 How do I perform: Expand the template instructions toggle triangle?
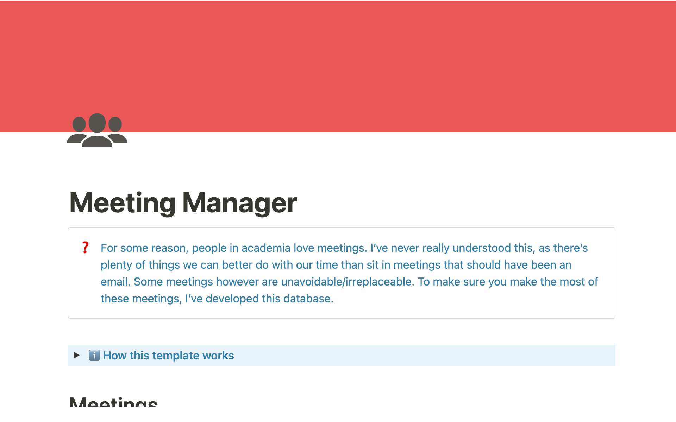pyautogui.click(x=76, y=355)
